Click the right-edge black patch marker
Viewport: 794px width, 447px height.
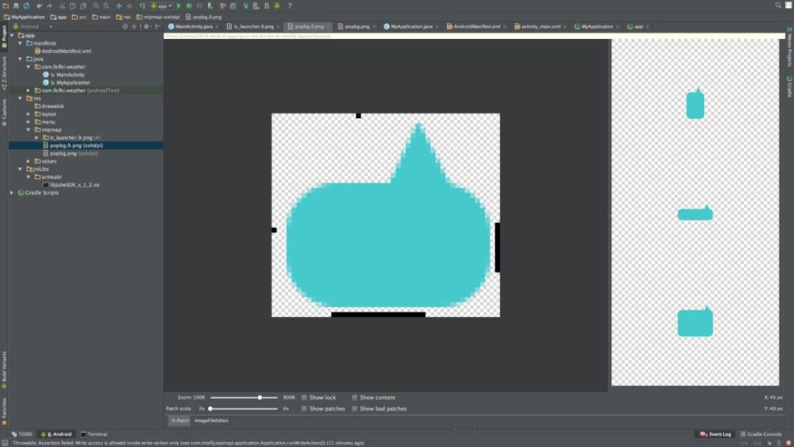497,247
